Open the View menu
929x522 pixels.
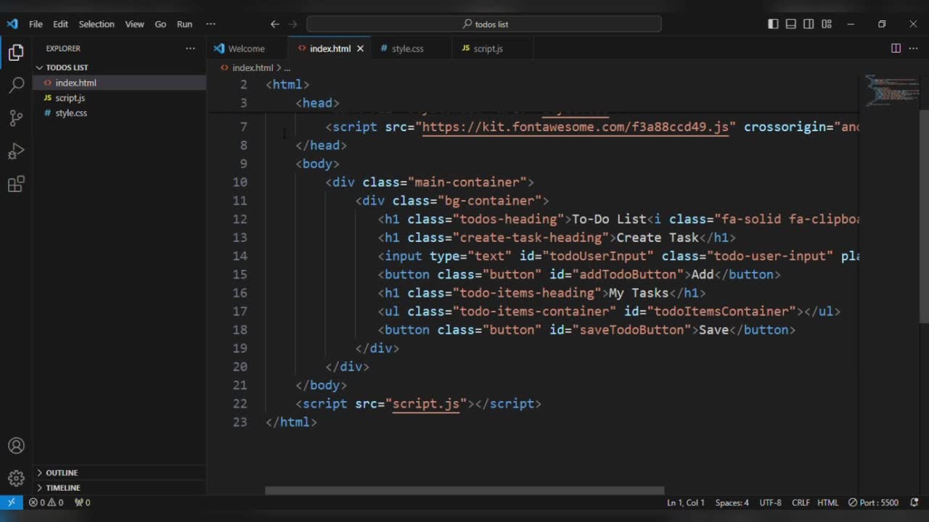[x=134, y=24]
